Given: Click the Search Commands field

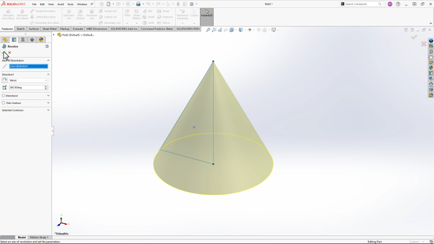Looking at the screenshot, I should (362, 4).
